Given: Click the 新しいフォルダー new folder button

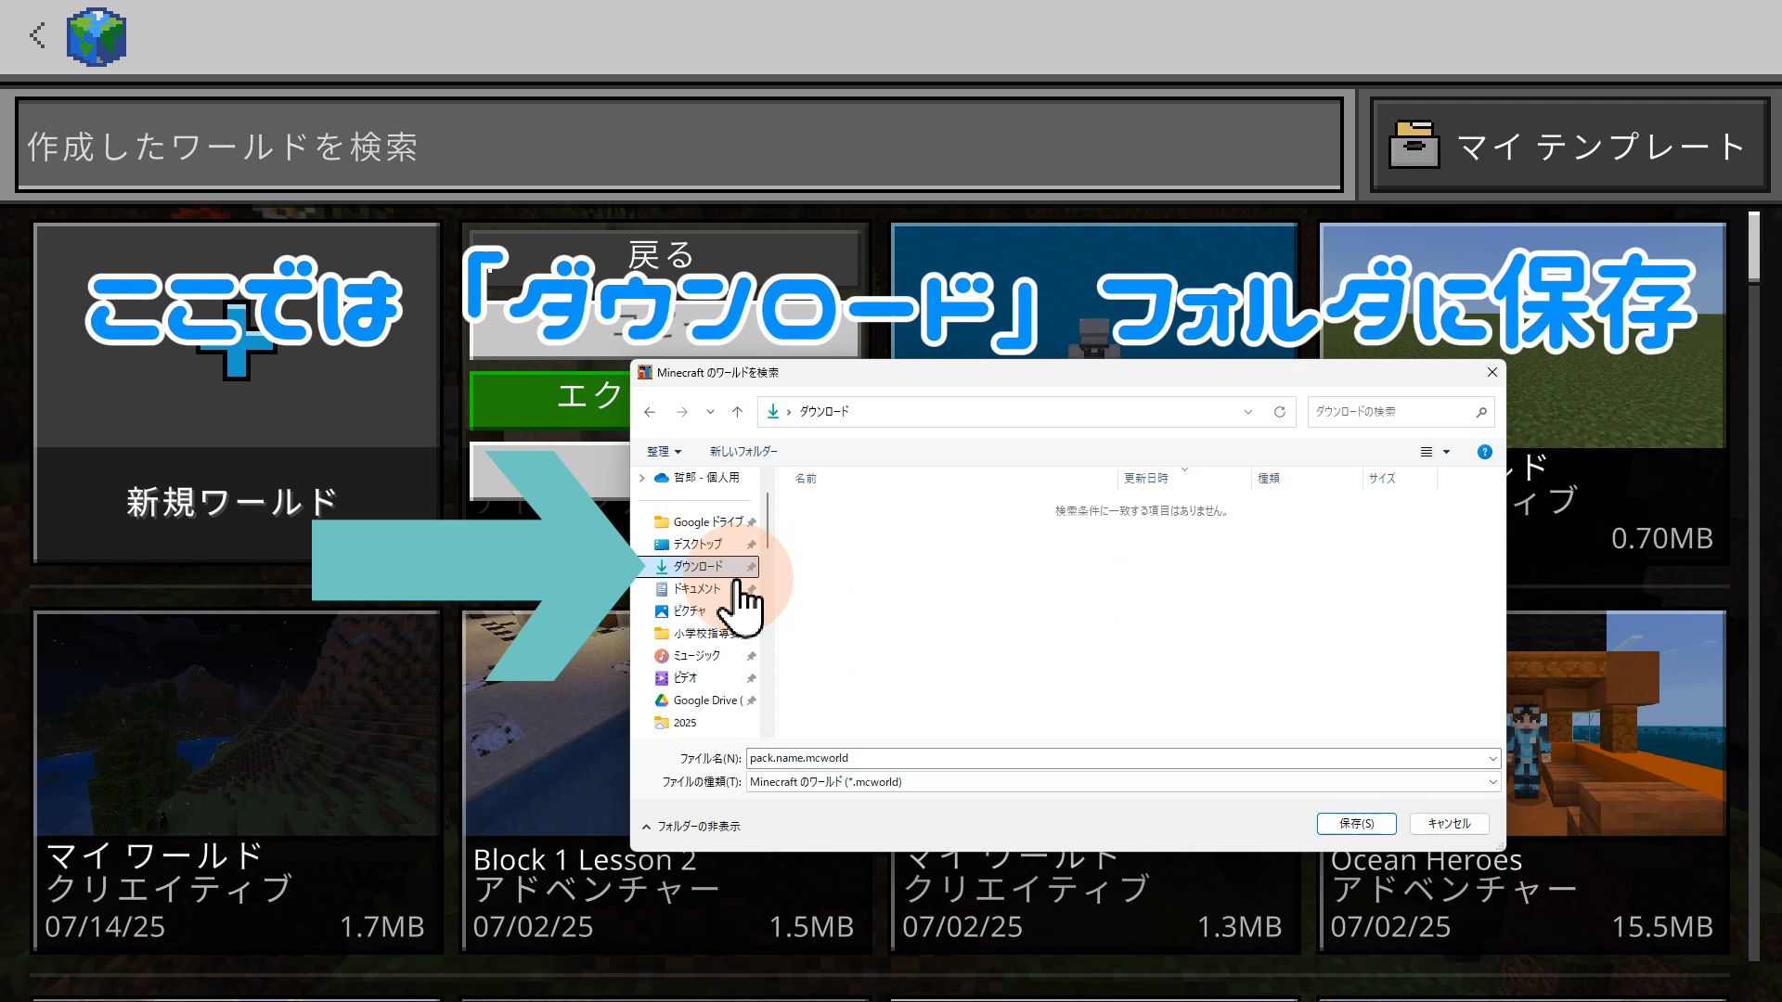Looking at the screenshot, I should (x=743, y=452).
